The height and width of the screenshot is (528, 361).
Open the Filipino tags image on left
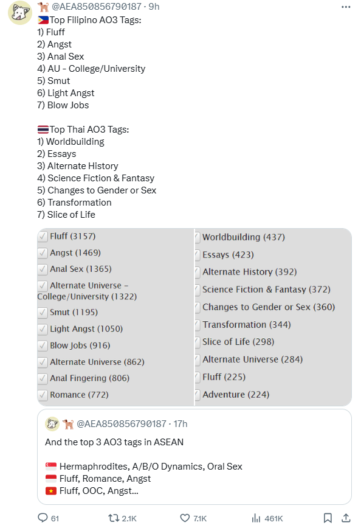(x=115, y=317)
